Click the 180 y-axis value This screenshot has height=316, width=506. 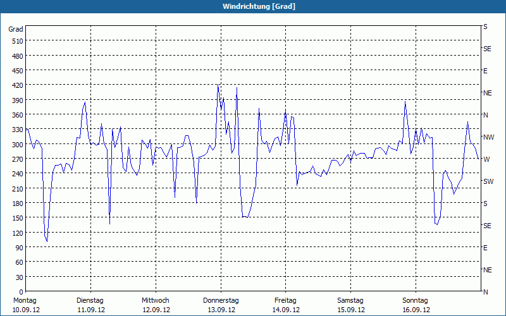pyautogui.click(x=18, y=204)
